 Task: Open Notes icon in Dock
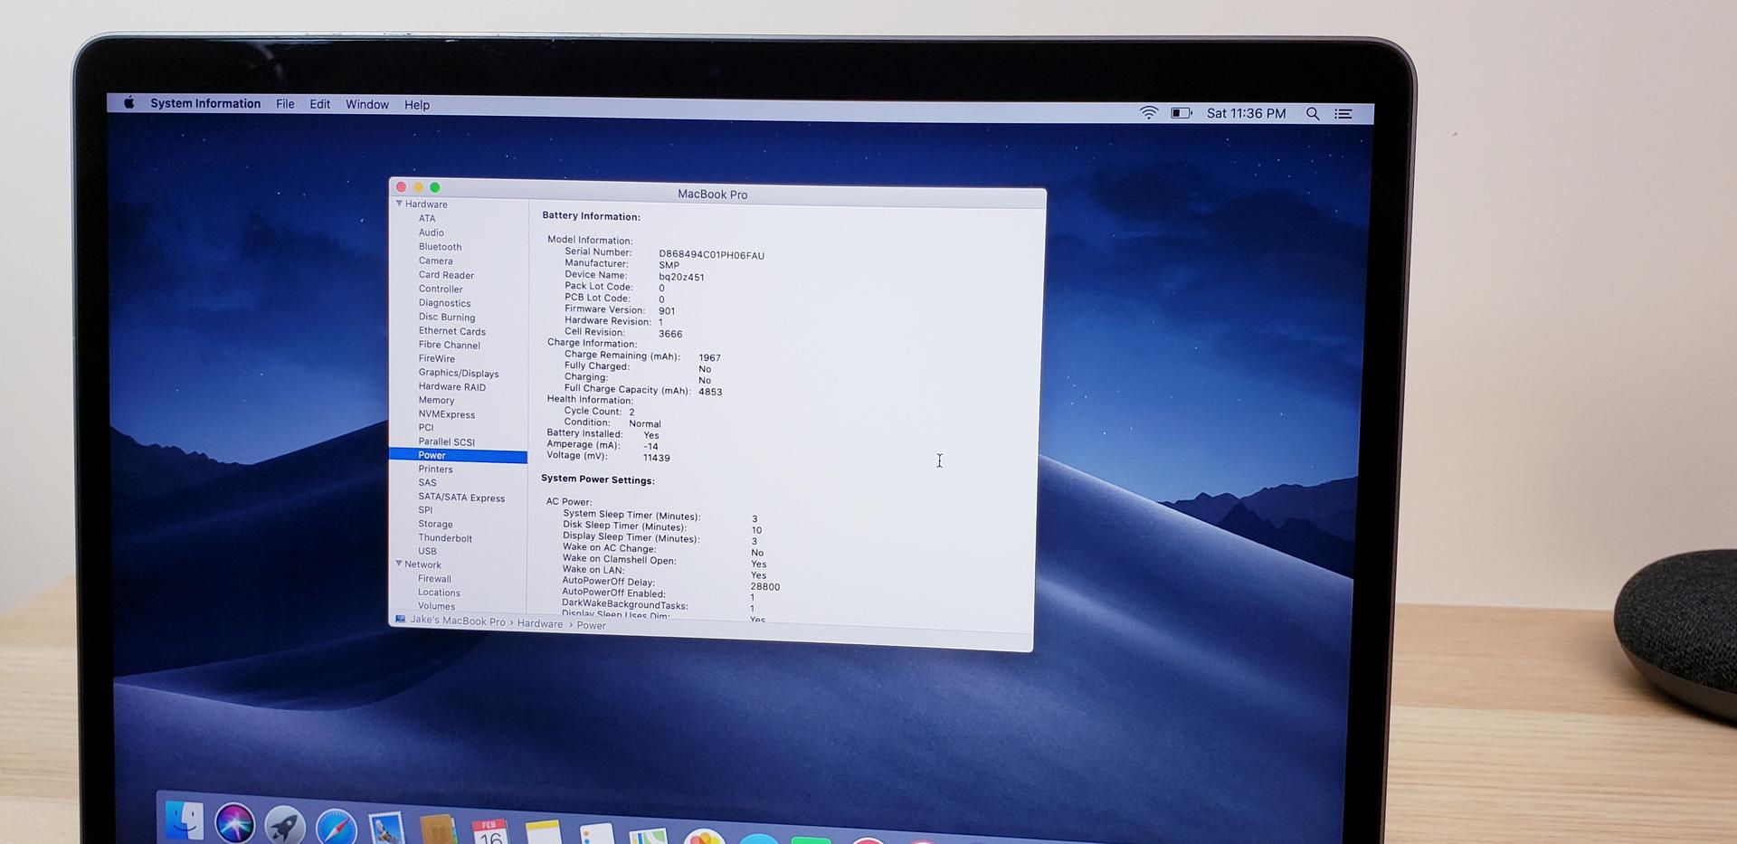[543, 832]
